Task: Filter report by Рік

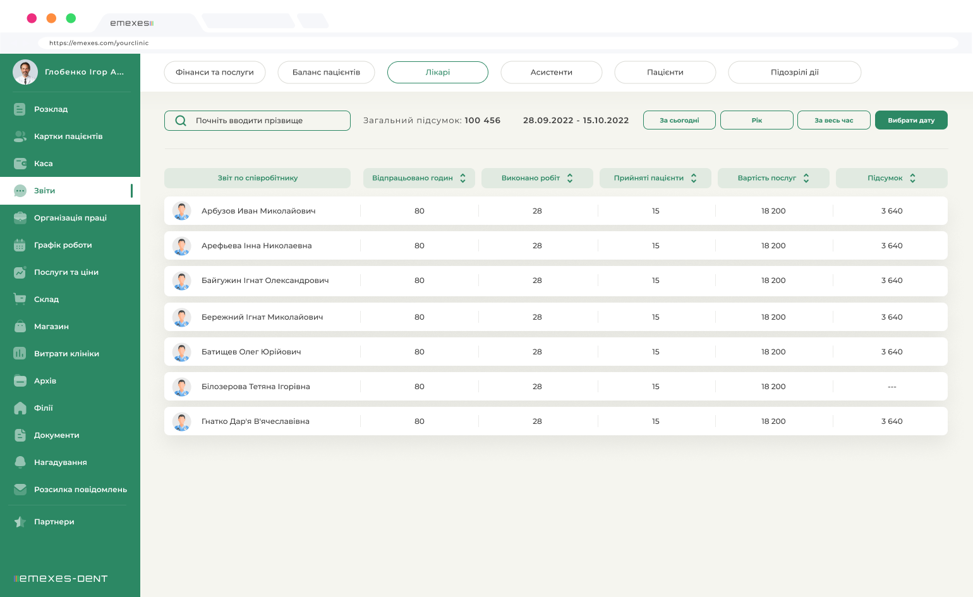Action: click(x=757, y=120)
